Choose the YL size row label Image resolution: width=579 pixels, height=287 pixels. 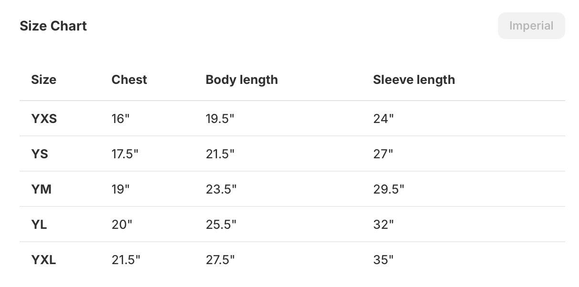(39, 225)
